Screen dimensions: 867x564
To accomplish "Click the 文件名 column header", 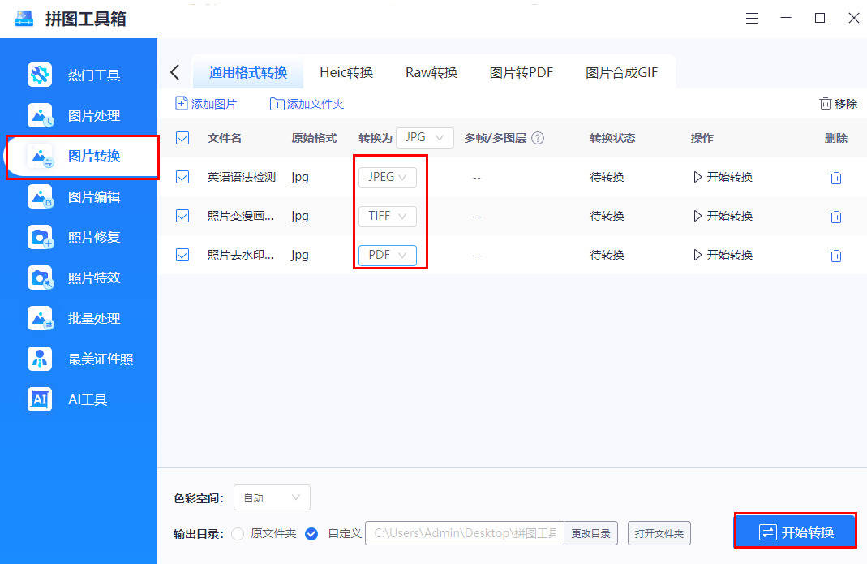I will (225, 139).
